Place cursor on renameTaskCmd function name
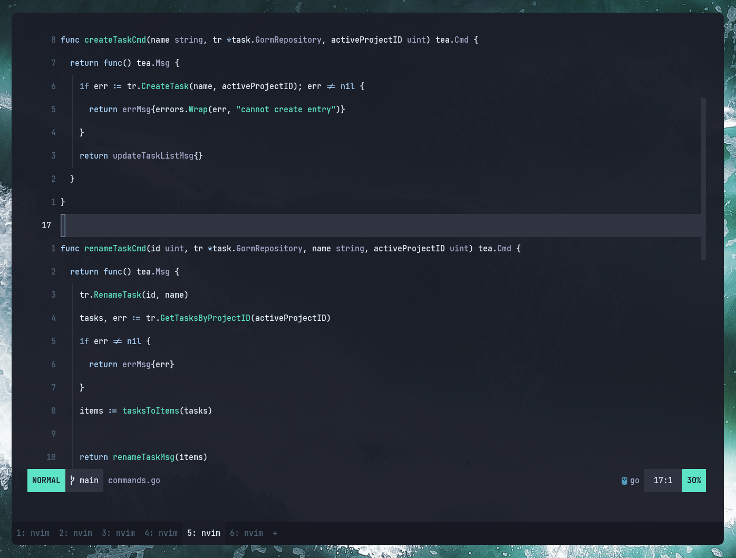 click(x=115, y=248)
